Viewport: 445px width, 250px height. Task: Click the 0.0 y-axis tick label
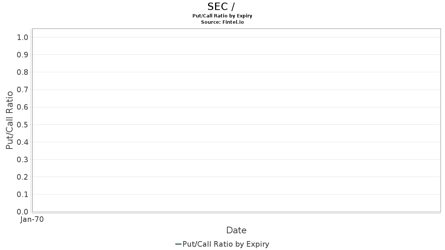pyautogui.click(x=23, y=212)
